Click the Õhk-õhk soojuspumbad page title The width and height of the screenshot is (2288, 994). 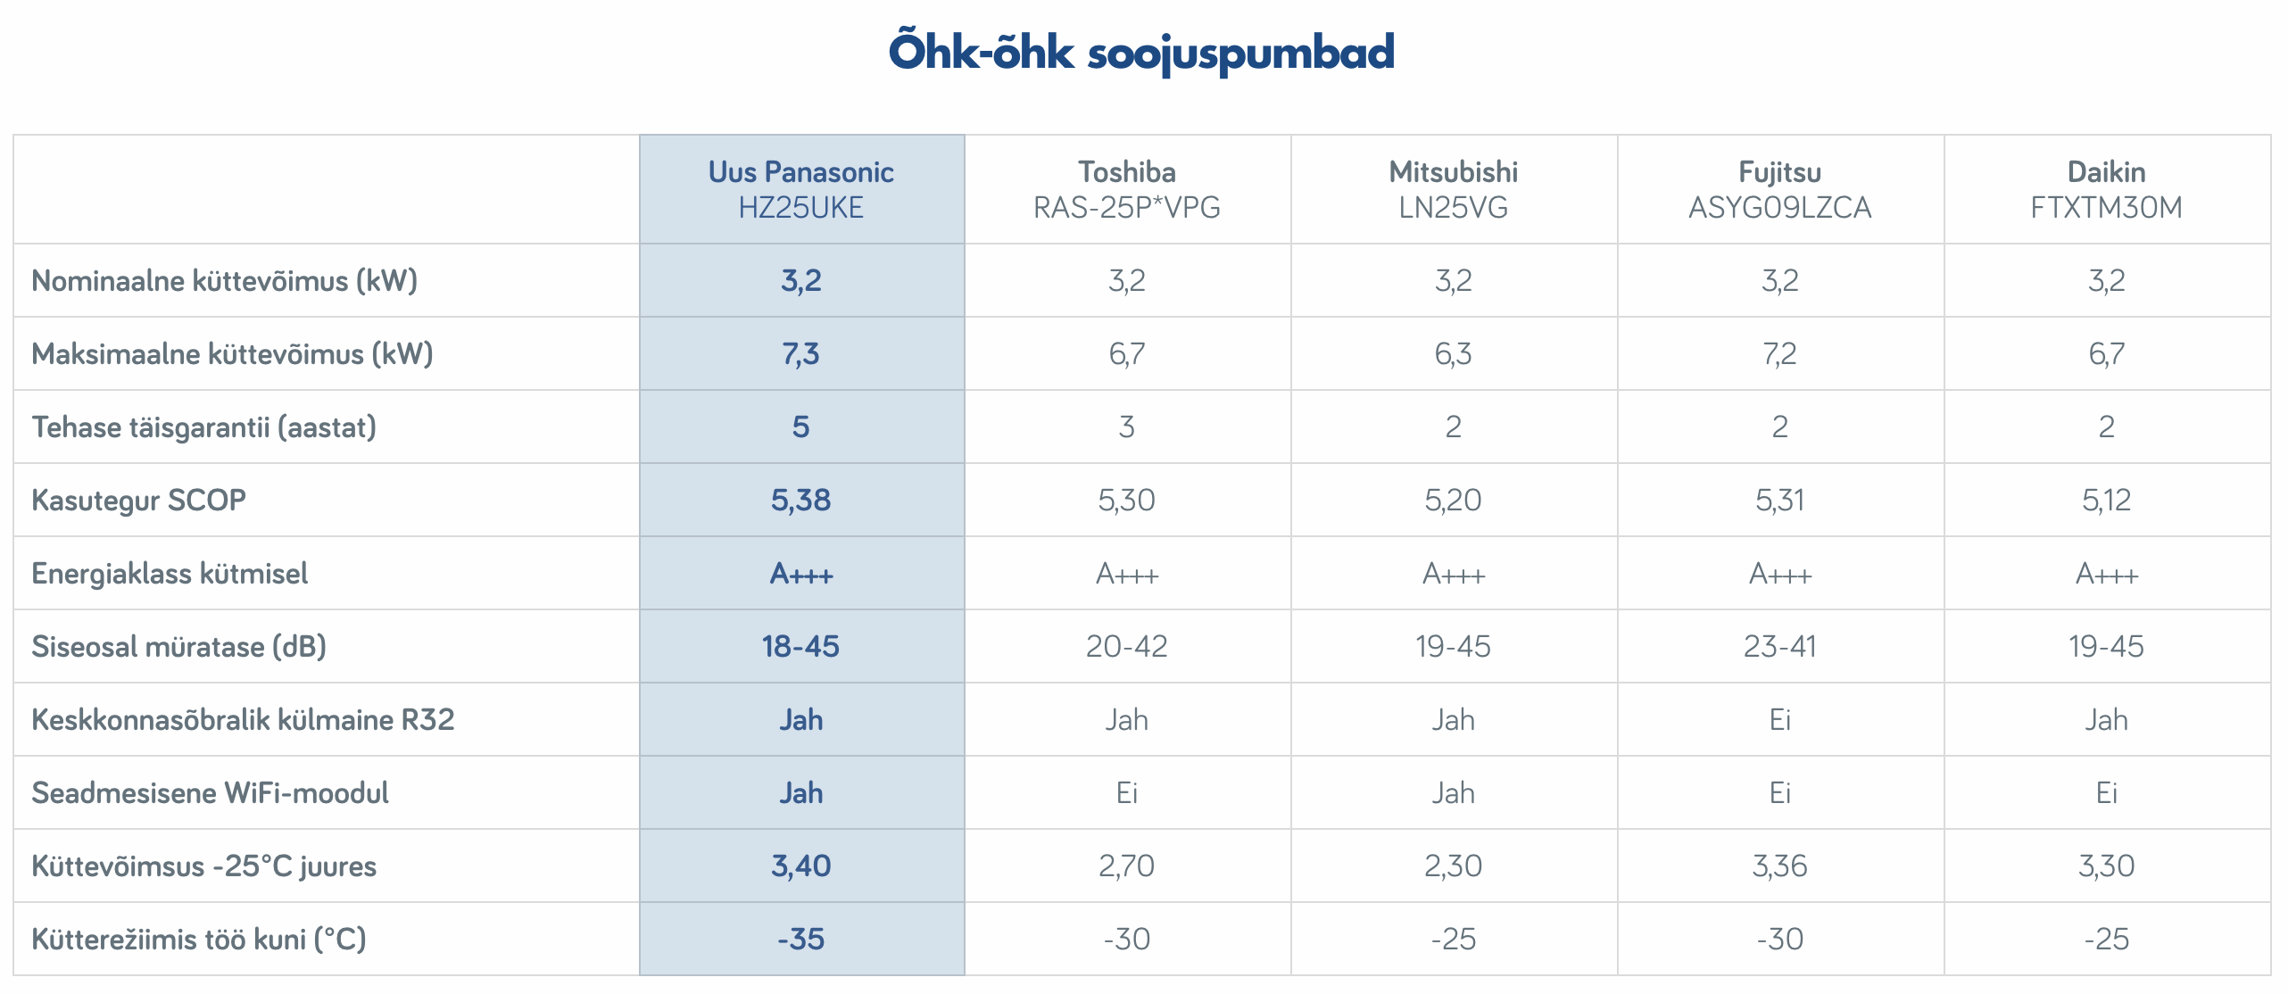[x=1141, y=52]
